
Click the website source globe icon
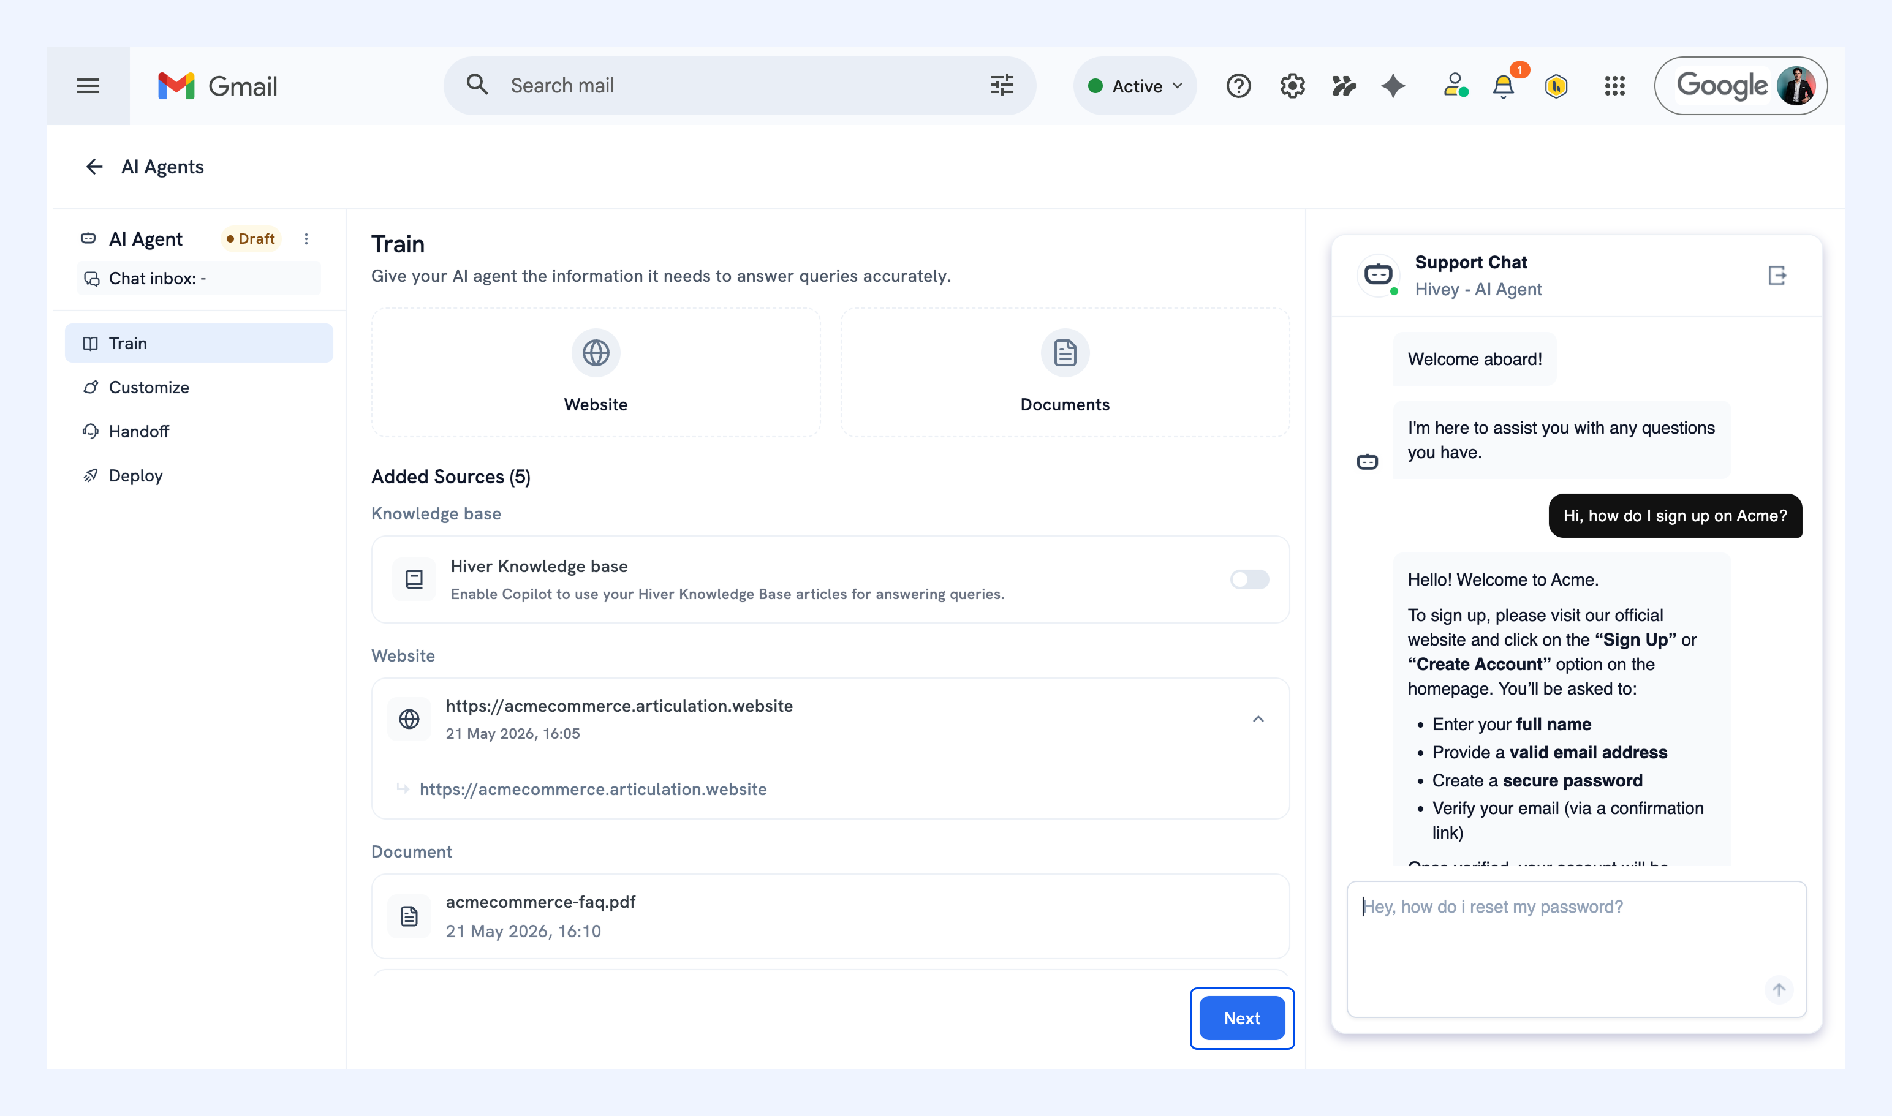pyautogui.click(x=409, y=720)
